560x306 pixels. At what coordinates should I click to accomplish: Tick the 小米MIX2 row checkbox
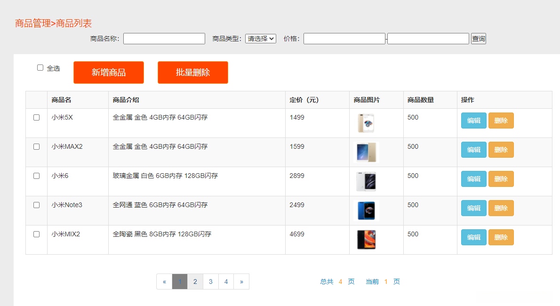(x=36, y=234)
